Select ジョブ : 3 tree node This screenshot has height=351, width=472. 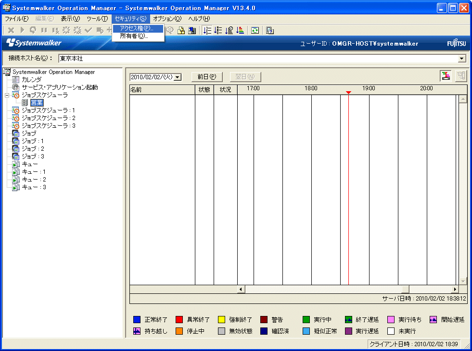[33, 156]
